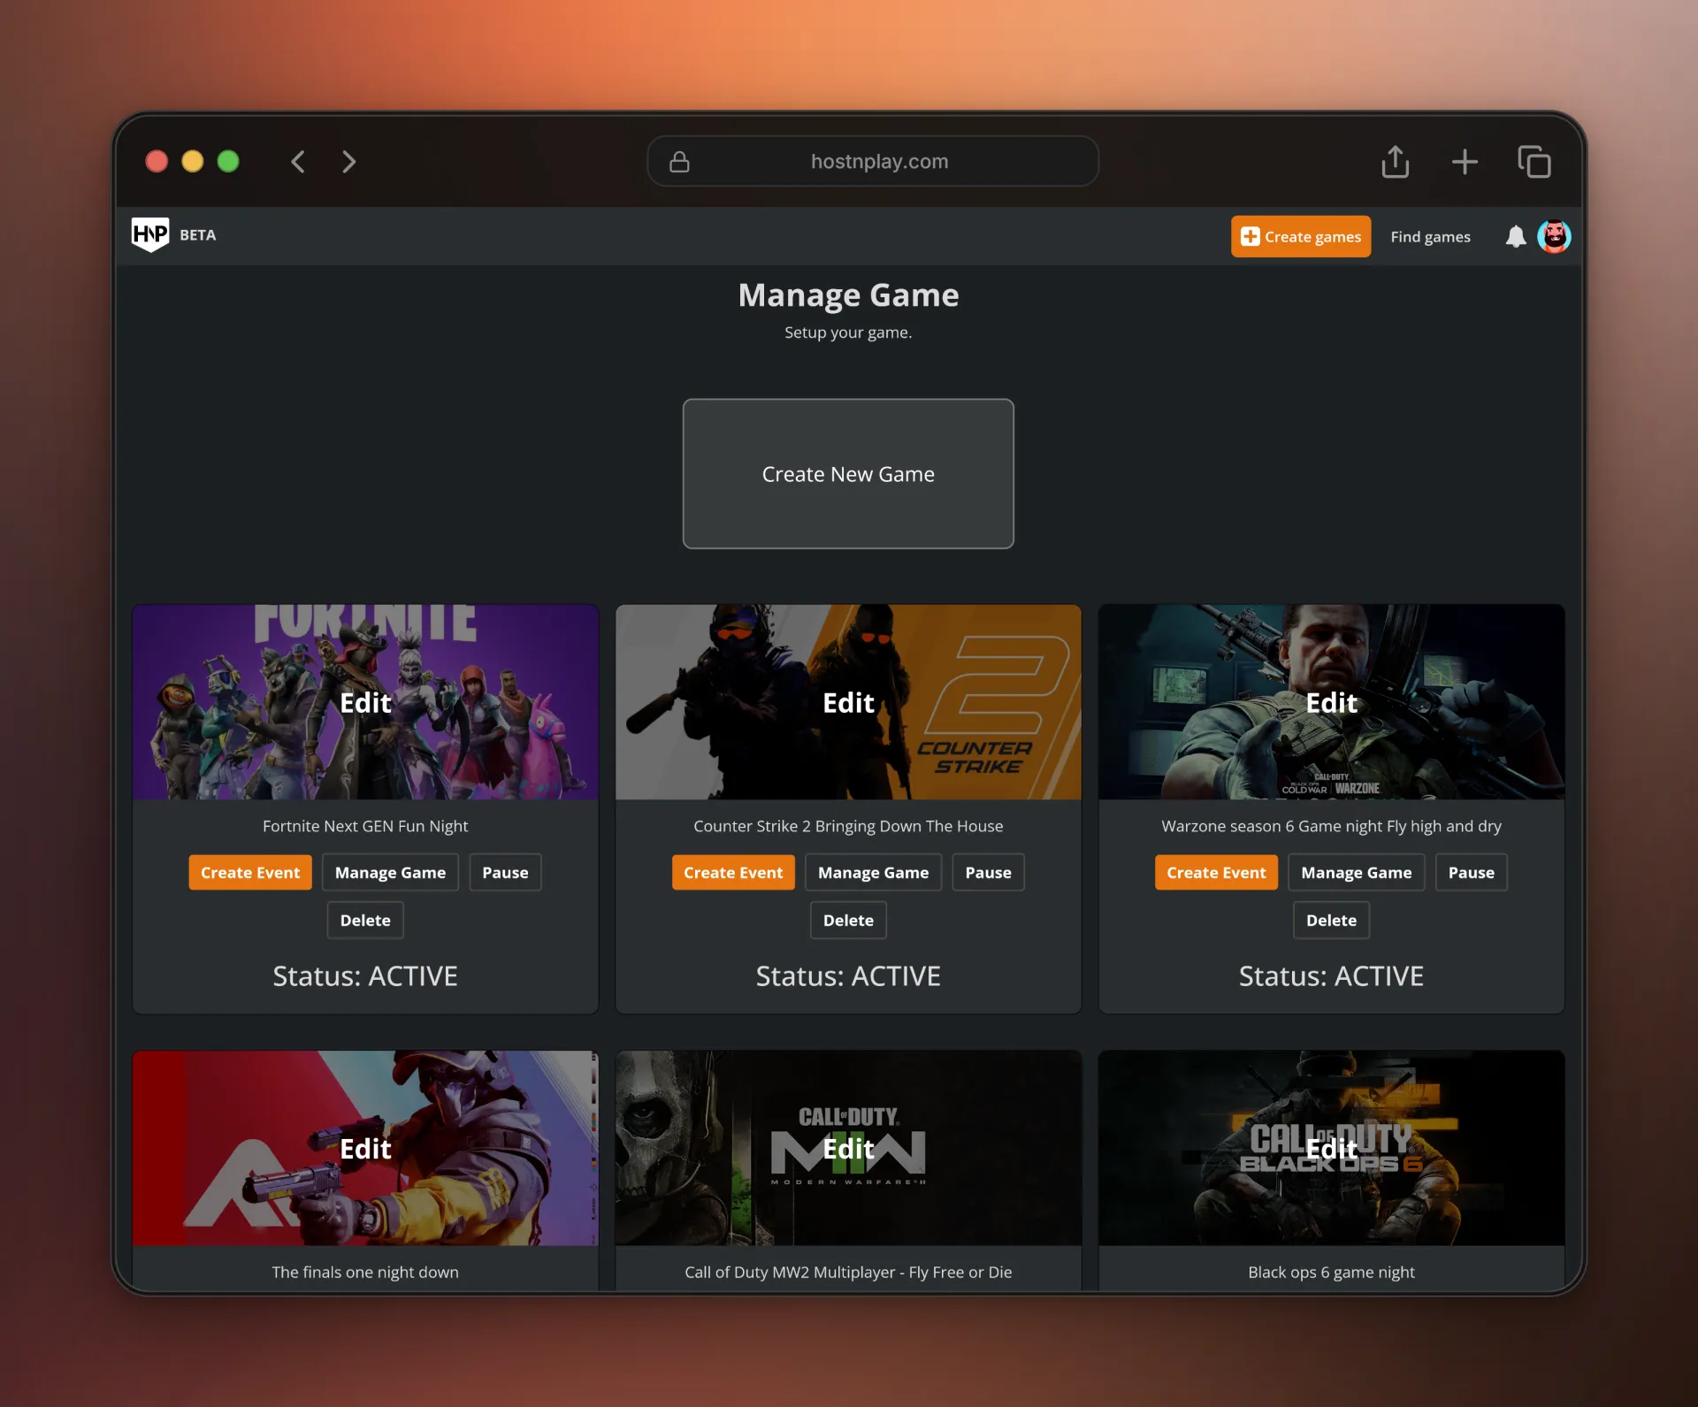1698x1407 pixels.
Task: Click the Manage Game page heading
Action: 848,295
